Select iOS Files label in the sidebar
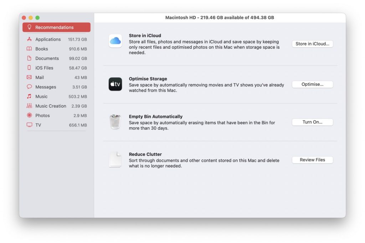The height and width of the screenshot is (243, 365). point(44,68)
